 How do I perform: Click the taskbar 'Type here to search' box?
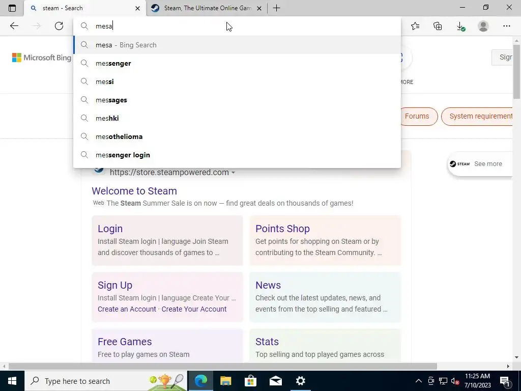pos(106,381)
